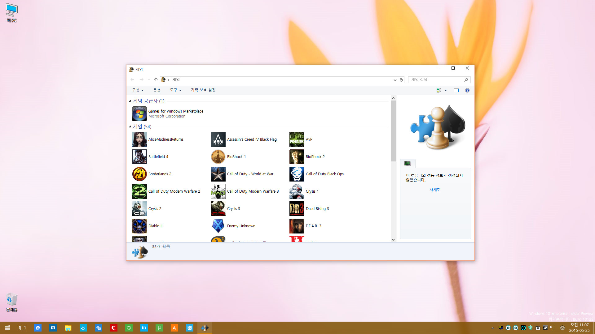Open the view options dropdown arrow

tap(446, 90)
